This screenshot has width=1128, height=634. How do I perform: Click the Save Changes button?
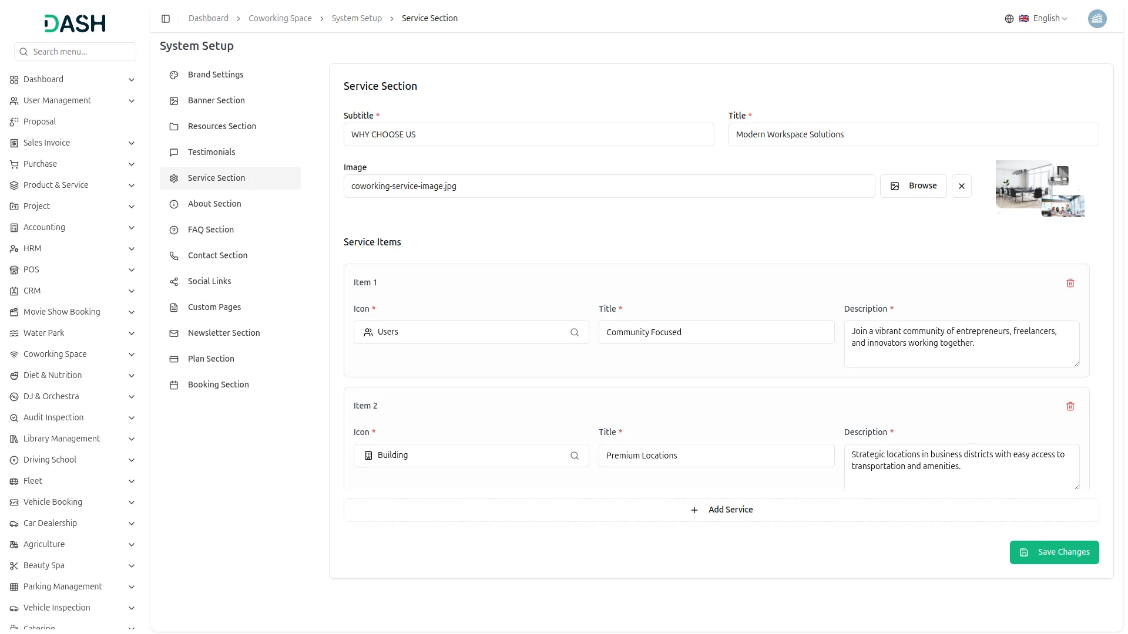(1054, 552)
